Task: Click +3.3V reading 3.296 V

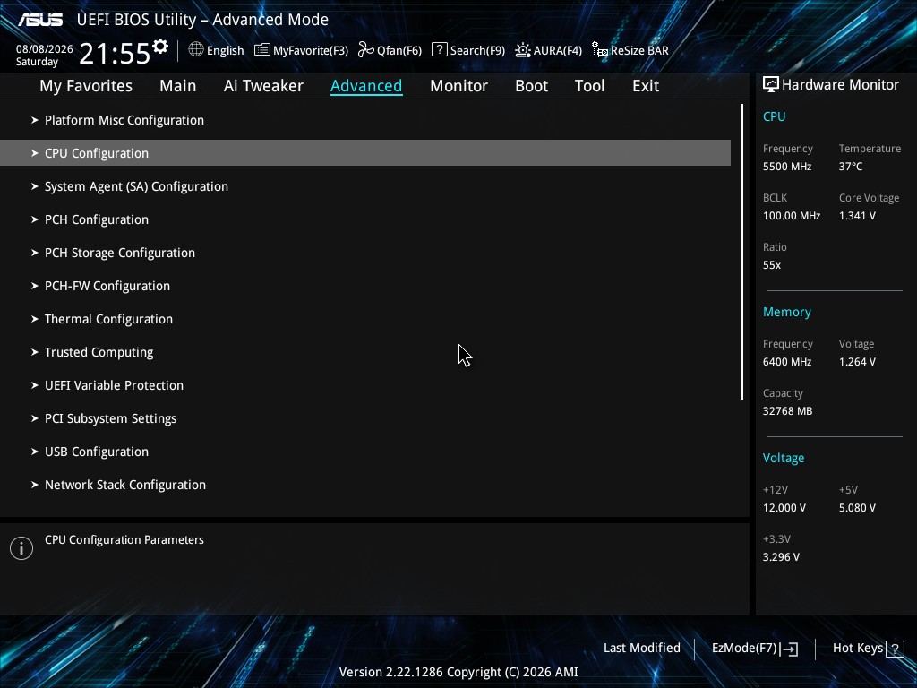Action: pos(781,557)
